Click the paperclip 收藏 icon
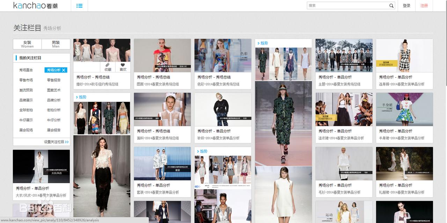The height and width of the screenshot is (223, 447). click(x=108, y=67)
